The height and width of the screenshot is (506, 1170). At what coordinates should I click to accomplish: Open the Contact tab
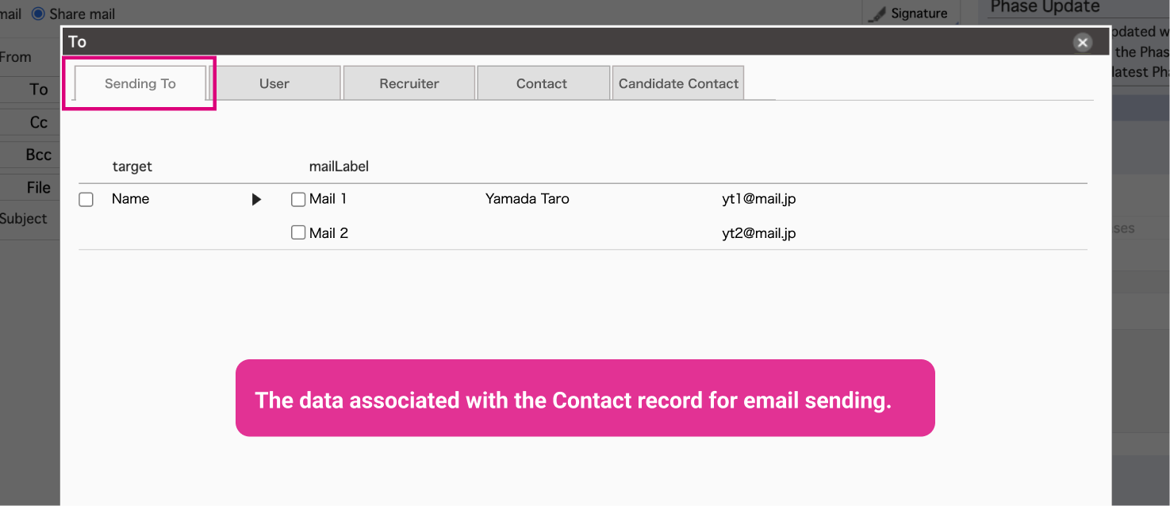click(542, 83)
